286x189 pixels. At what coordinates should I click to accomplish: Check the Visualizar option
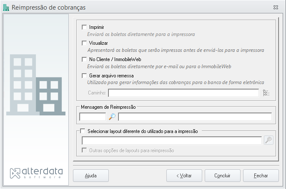(84, 43)
